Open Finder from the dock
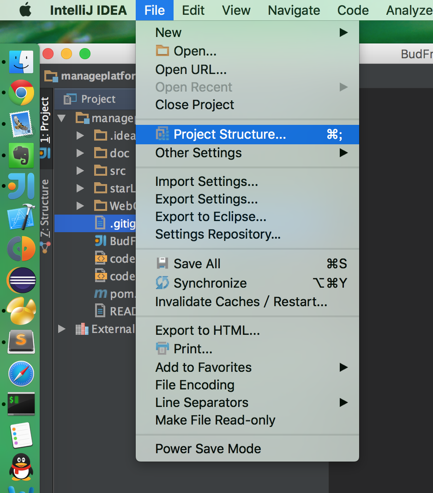Viewport: 433px width, 493px height. click(x=21, y=62)
